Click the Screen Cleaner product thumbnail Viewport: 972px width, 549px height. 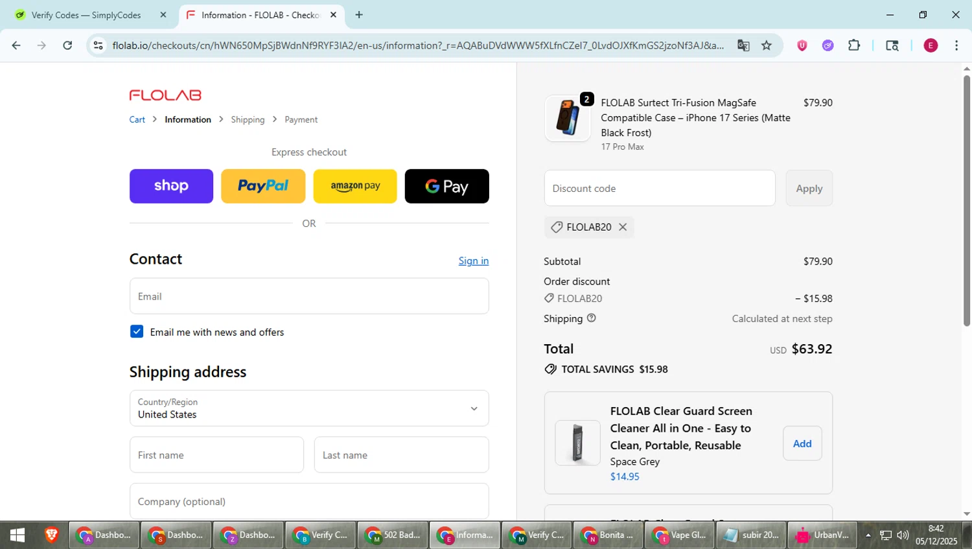[x=577, y=443]
